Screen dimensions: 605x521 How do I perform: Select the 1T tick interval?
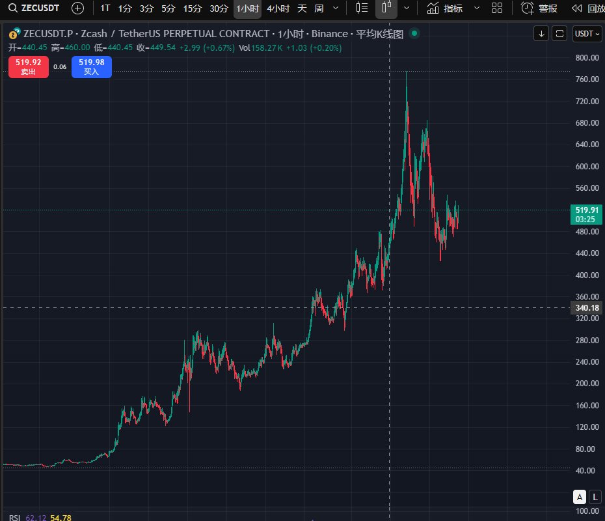(105, 8)
